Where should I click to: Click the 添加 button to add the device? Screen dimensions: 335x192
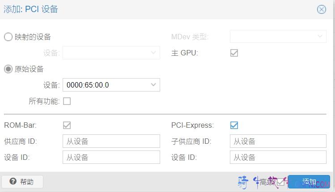pyautogui.click(x=309, y=182)
